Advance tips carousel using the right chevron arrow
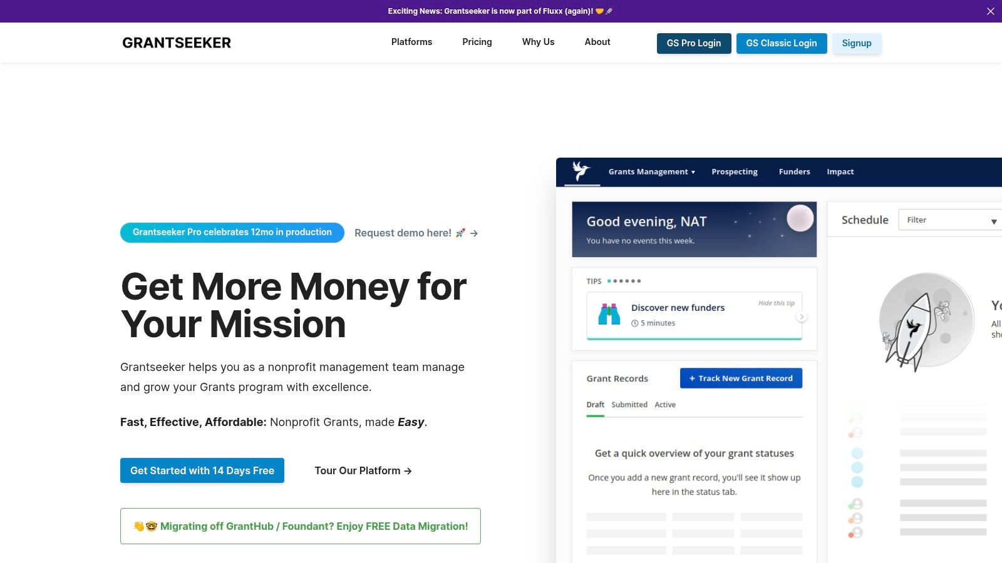 point(802,317)
